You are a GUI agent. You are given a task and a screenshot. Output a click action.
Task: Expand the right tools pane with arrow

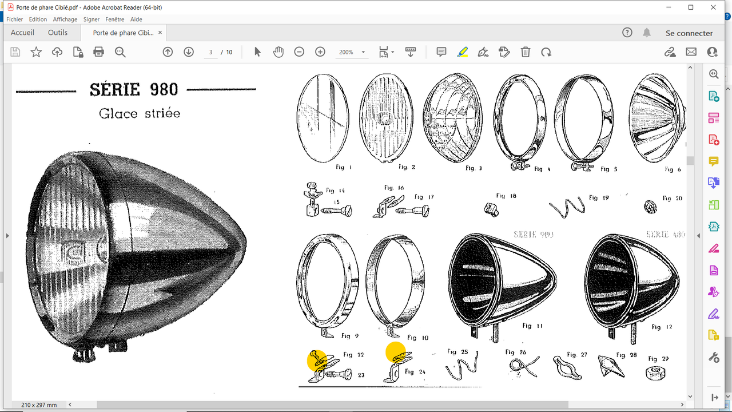(x=714, y=397)
